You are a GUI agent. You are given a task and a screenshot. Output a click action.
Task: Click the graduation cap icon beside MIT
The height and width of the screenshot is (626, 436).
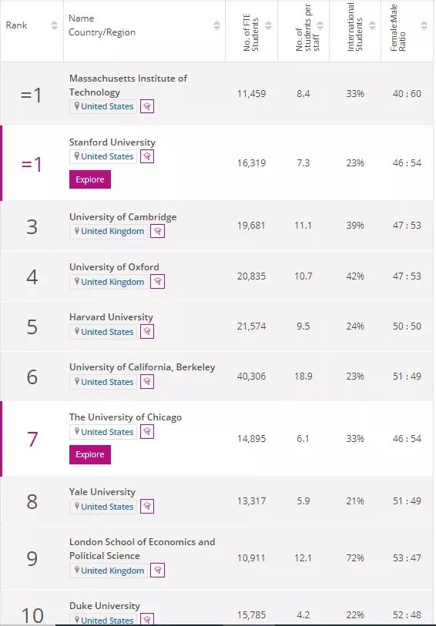coord(147,106)
